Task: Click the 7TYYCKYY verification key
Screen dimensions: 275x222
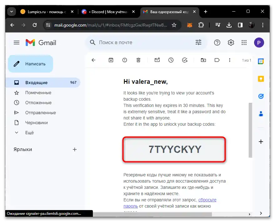Action: point(175,149)
